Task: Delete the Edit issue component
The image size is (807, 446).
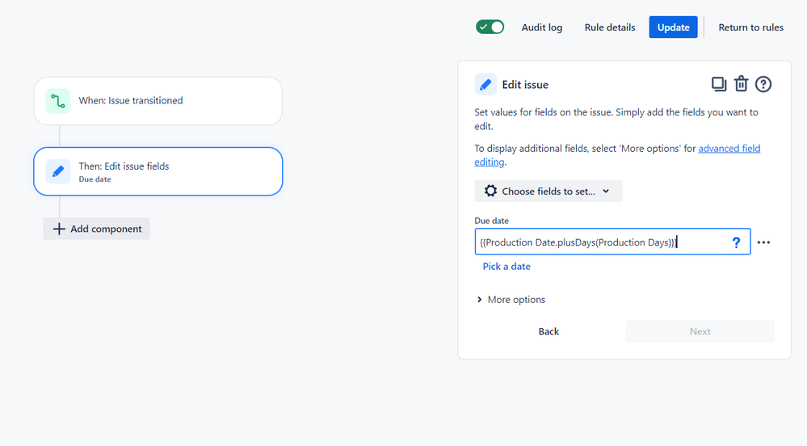Action: pyautogui.click(x=741, y=84)
